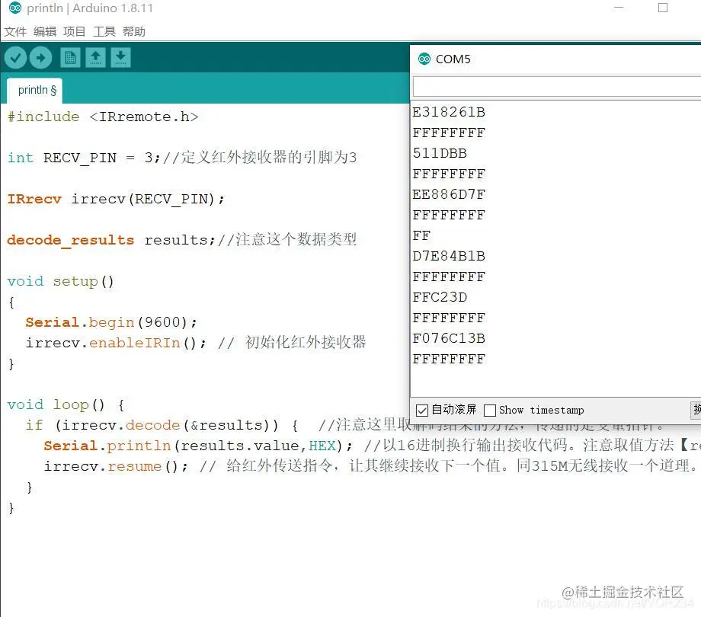Click the Upload arrow button
The image size is (701, 617).
(x=40, y=58)
